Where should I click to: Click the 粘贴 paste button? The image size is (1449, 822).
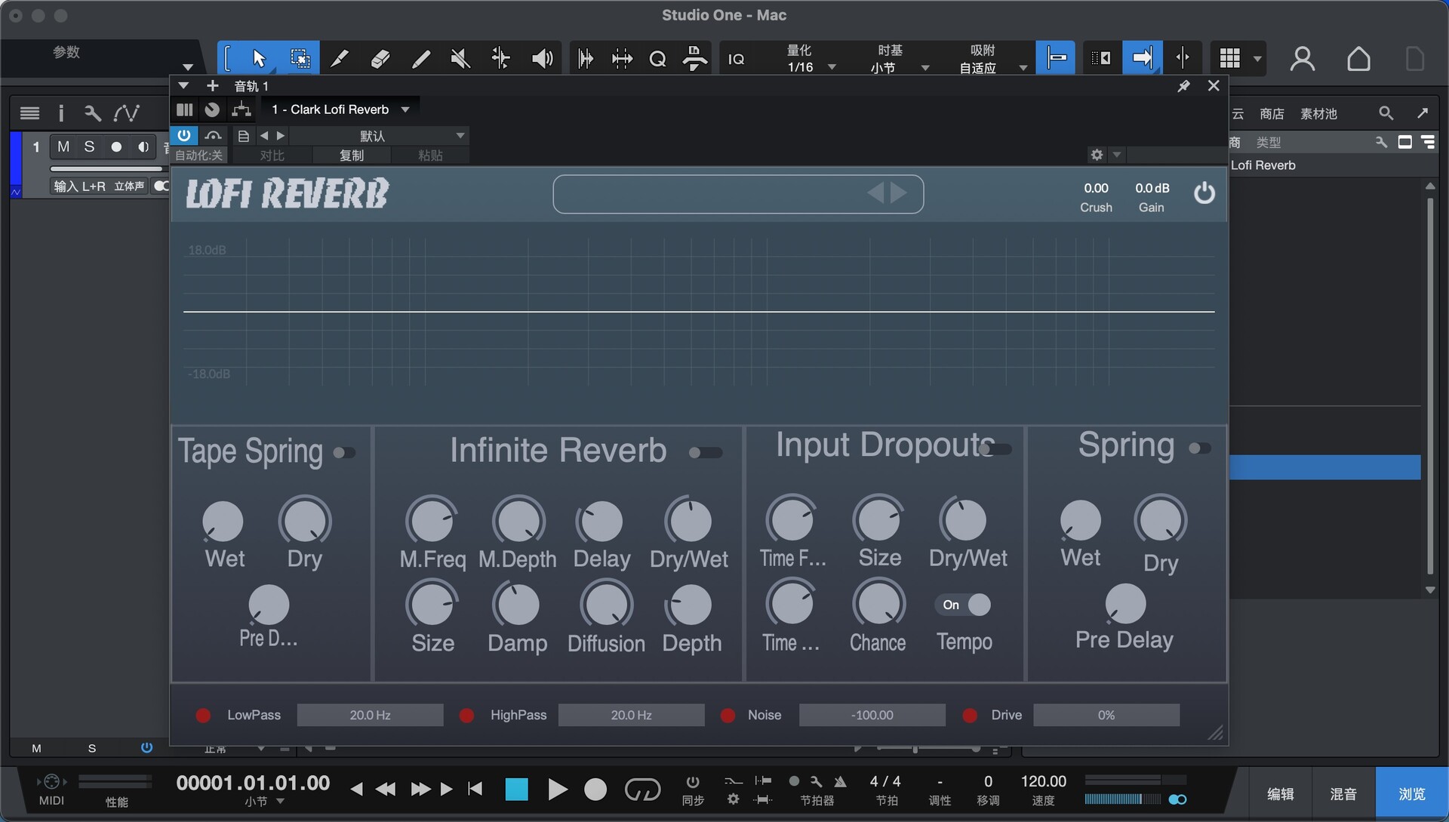coord(430,155)
